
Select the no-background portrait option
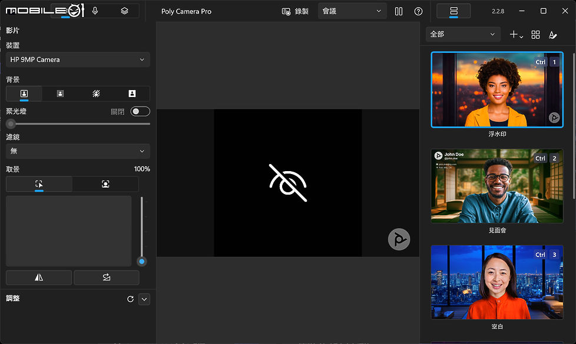[x=24, y=93]
